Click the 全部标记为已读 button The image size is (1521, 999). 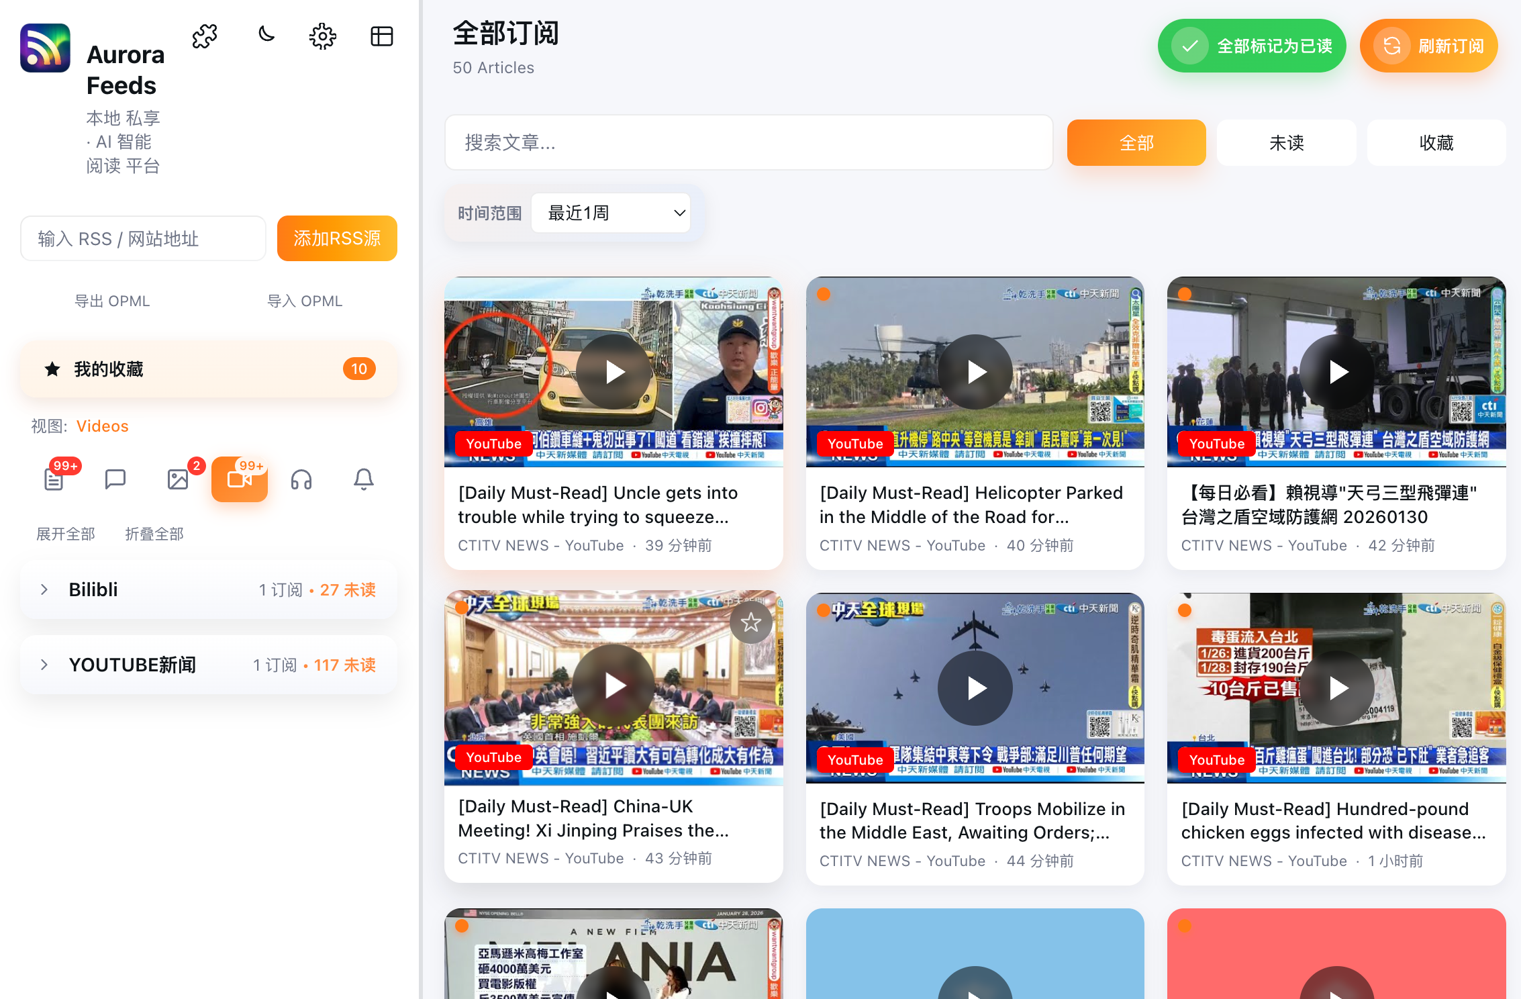click(x=1252, y=46)
